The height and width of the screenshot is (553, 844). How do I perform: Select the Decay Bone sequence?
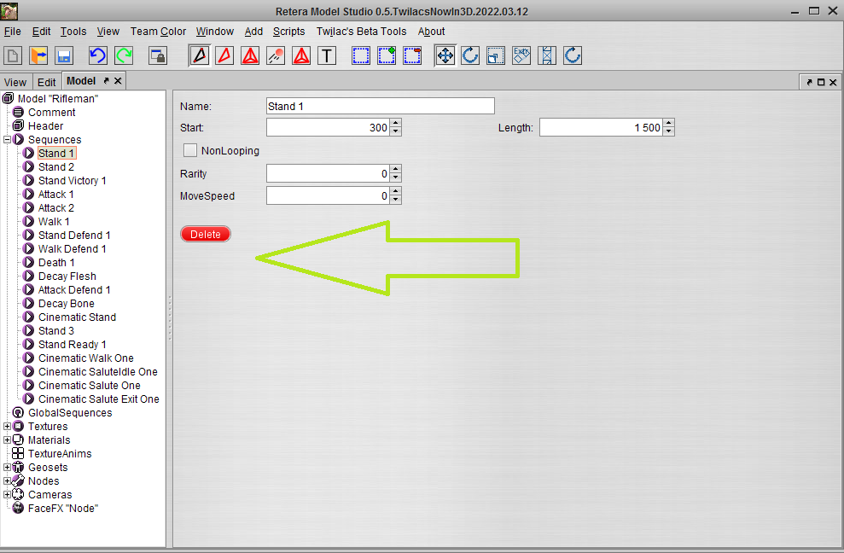(x=67, y=303)
